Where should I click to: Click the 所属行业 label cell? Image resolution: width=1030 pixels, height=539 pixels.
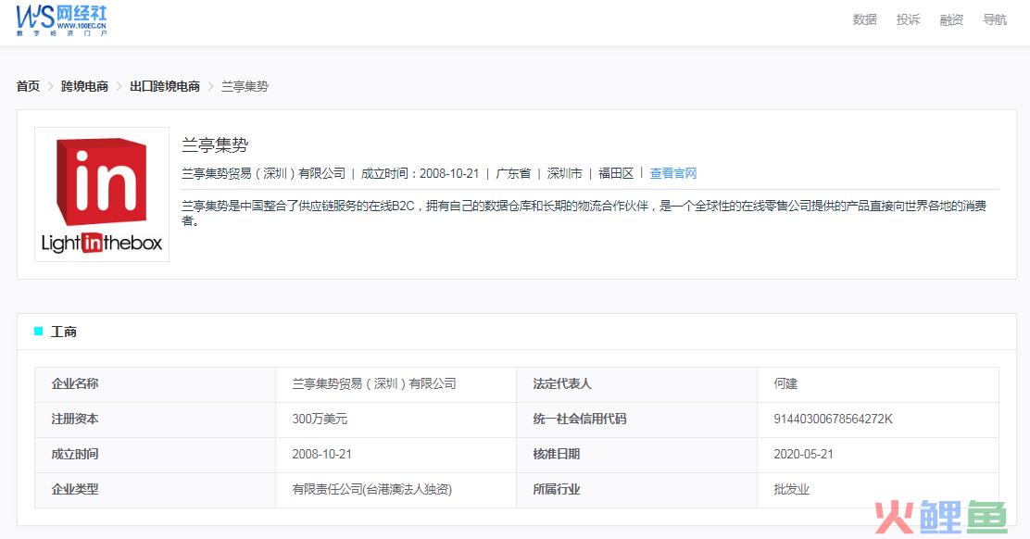pyautogui.click(x=636, y=491)
